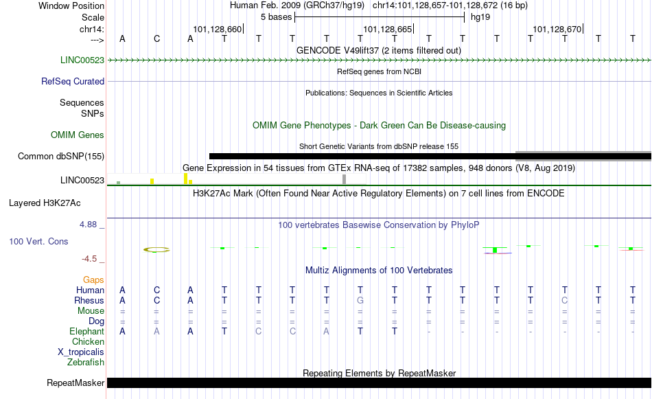Select the Dog species row label
This screenshot has width=652, height=399.
click(x=97, y=321)
